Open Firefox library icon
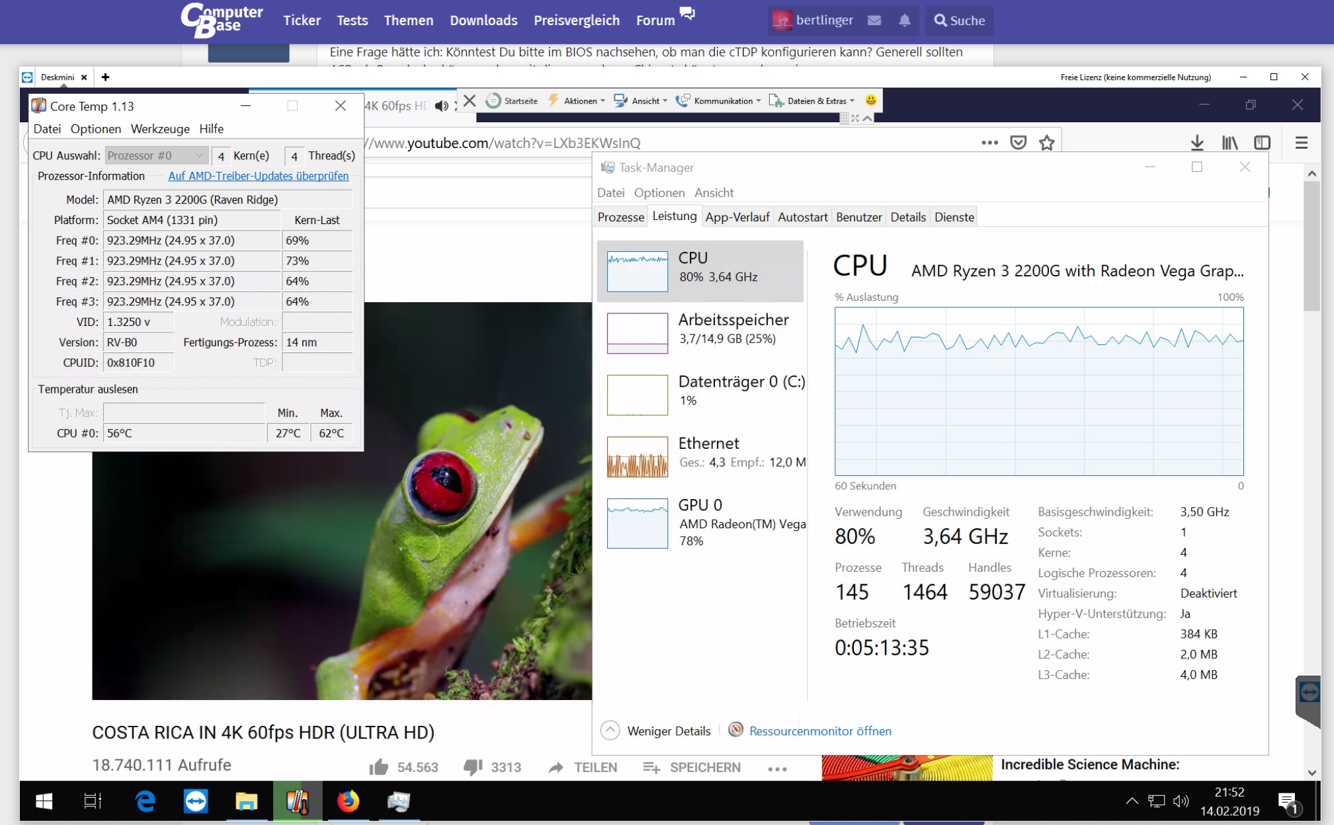The width and height of the screenshot is (1334, 825). tap(1230, 143)
